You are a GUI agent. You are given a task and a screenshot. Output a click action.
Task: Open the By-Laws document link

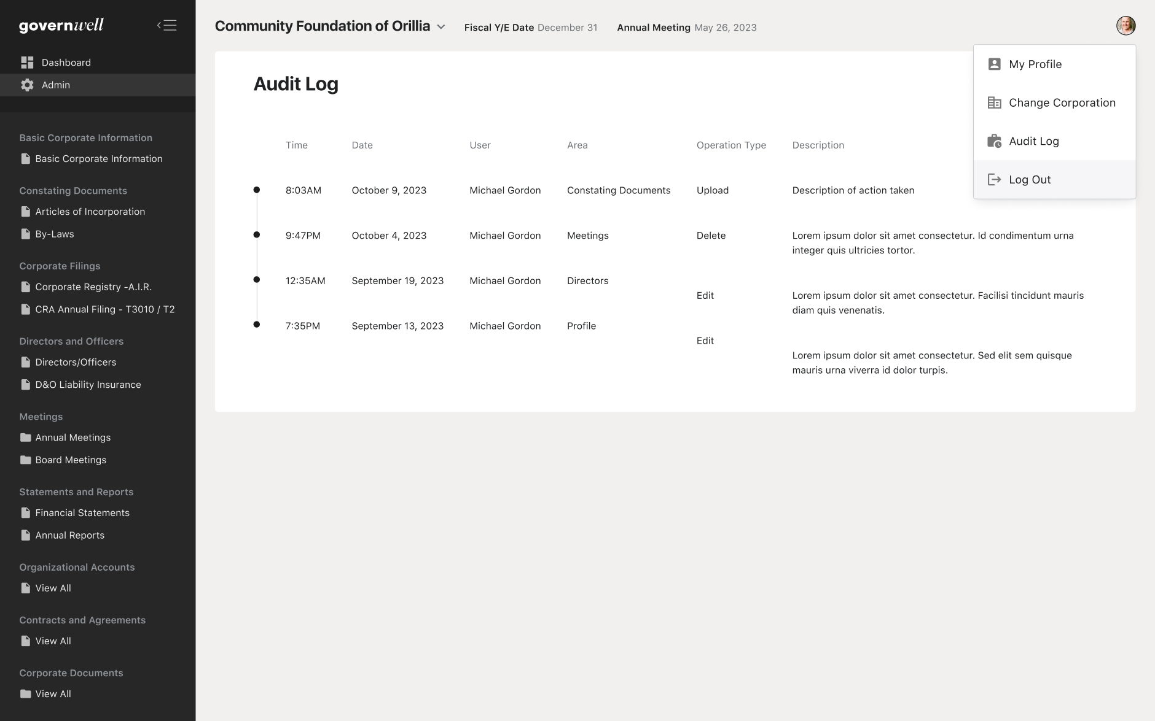(54, 234)
